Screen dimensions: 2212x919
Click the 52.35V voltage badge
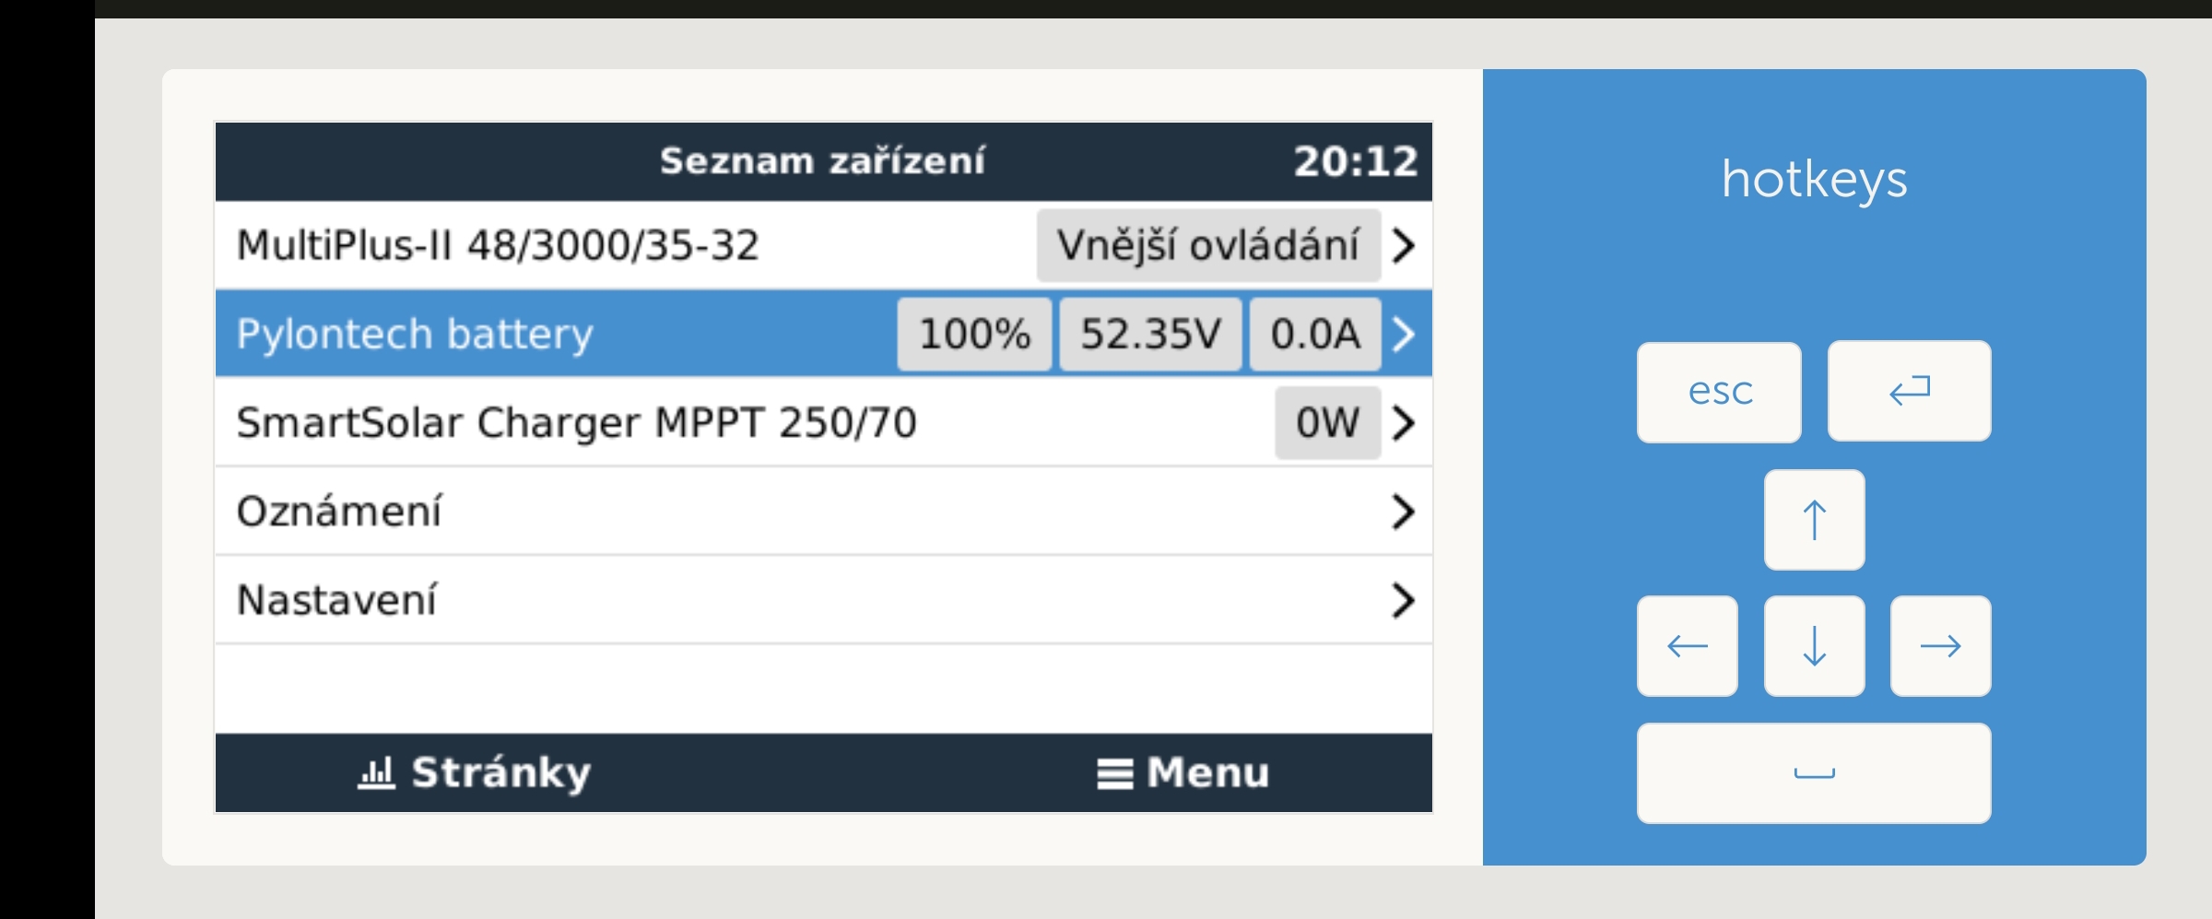point(1150,335)
